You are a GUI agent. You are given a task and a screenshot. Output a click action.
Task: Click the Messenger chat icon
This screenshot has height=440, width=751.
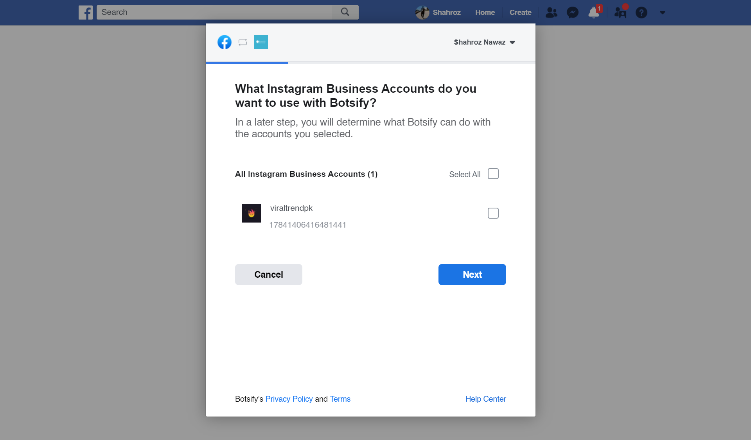572,12
